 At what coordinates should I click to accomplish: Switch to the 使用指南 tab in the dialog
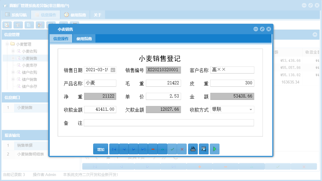(84, 38)
